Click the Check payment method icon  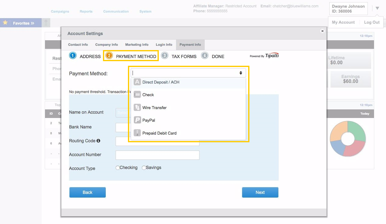point(137,94)
